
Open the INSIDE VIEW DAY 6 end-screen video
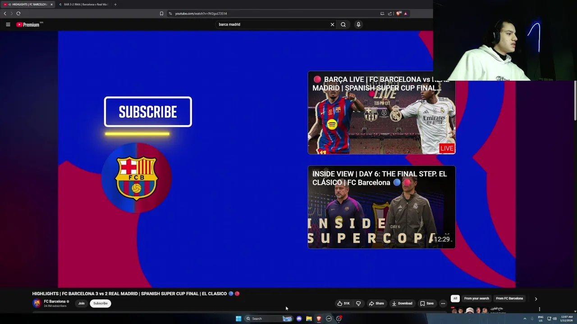pyautogui.click(x=381, y=207)
